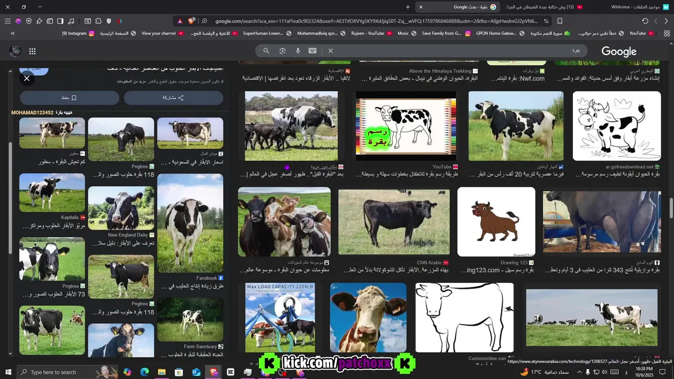Click the side panel vertical scrollbar
674x379 pixels.
[10, 197]
